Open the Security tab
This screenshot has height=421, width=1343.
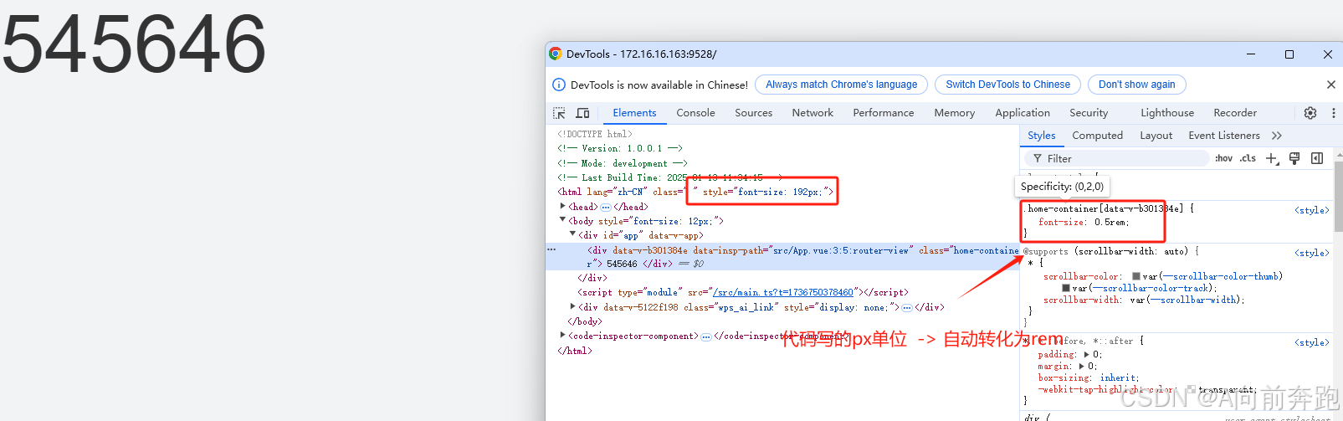click(1089, 113)
